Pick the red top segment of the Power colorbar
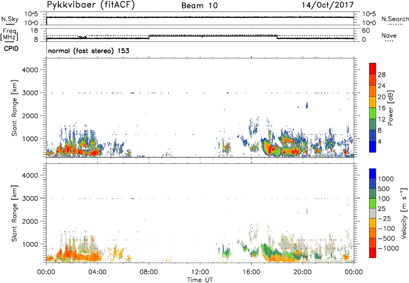409x283 pixels. (373, 68)
